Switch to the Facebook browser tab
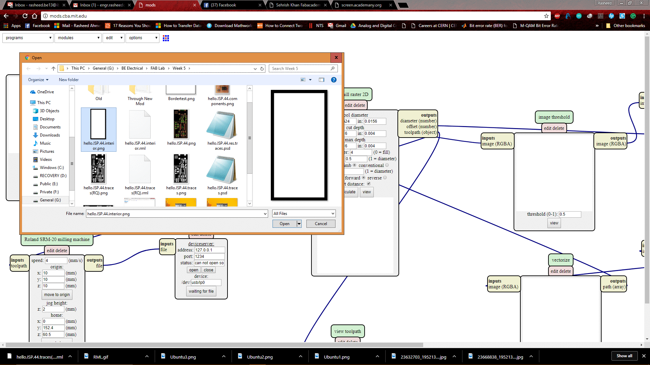This screenshot has height=365, width=650. coord(223,5)
